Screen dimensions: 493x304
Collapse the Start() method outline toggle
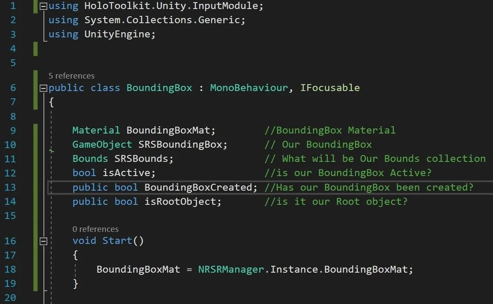click(x=43, y=241)
